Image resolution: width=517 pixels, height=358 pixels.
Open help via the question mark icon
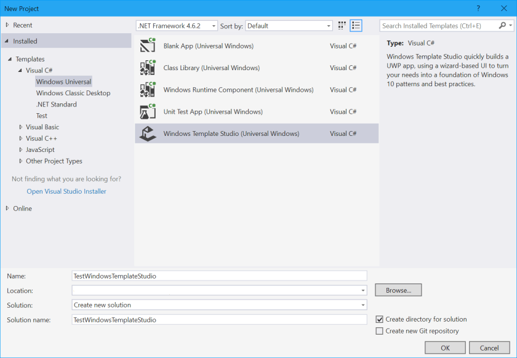(x=479, y=8)
